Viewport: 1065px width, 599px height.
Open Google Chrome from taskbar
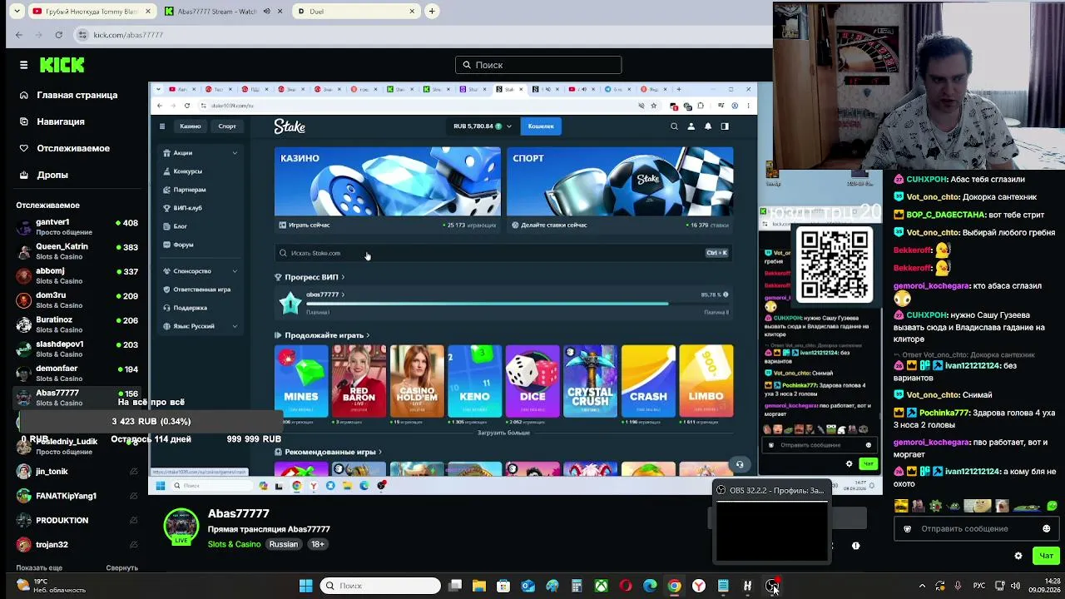pyautogui.click(x=674, y=586)
